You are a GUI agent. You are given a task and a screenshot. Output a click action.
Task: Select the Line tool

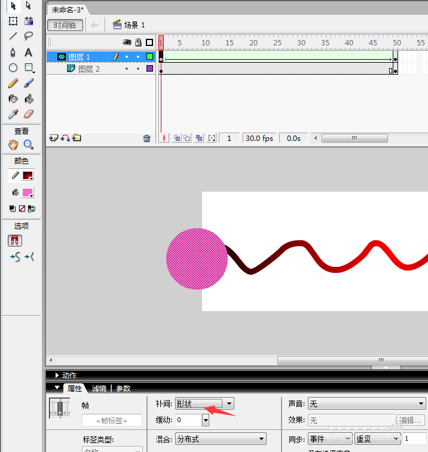(13, 36)
